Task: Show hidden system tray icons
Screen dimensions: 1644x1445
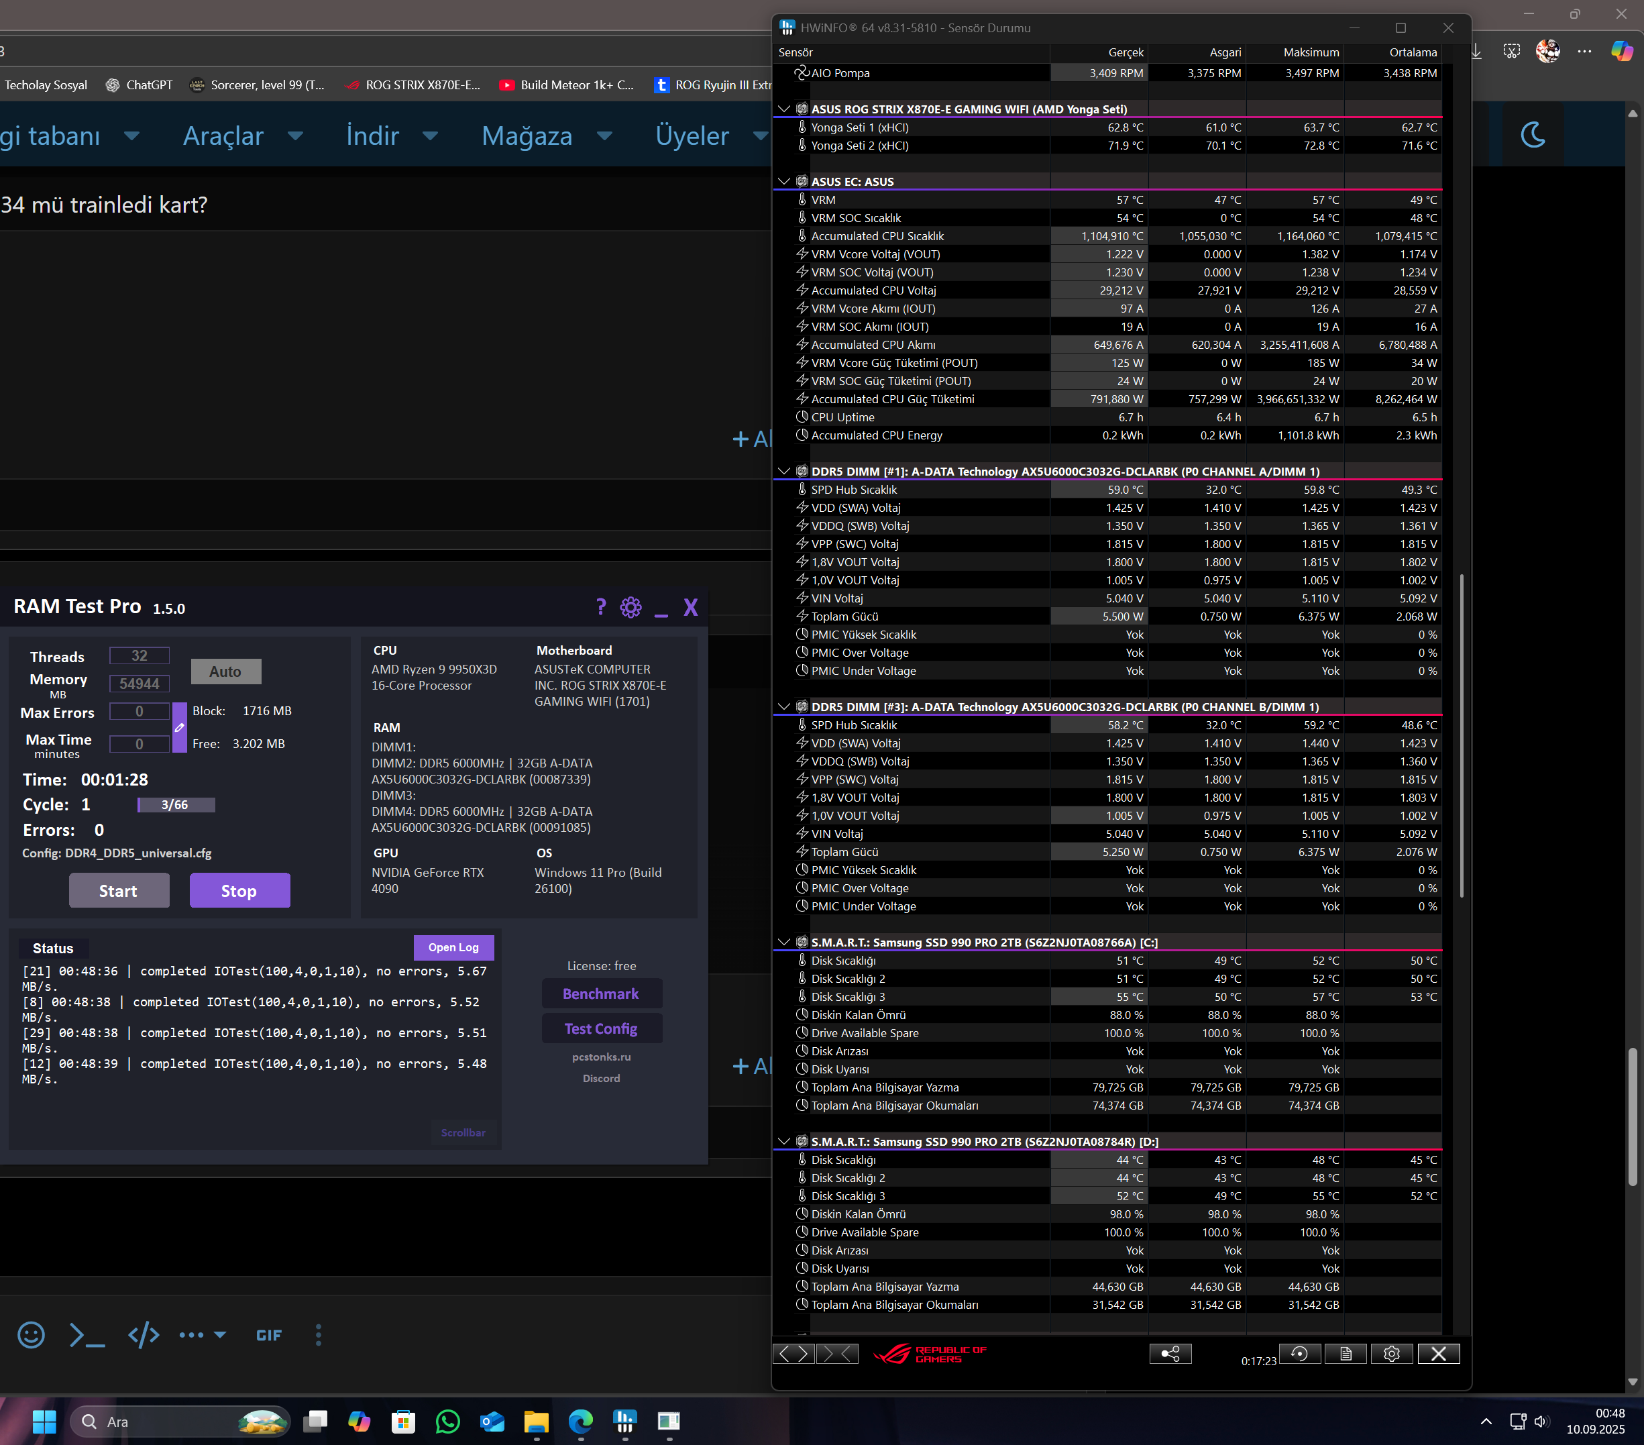Action: 1486,1422
